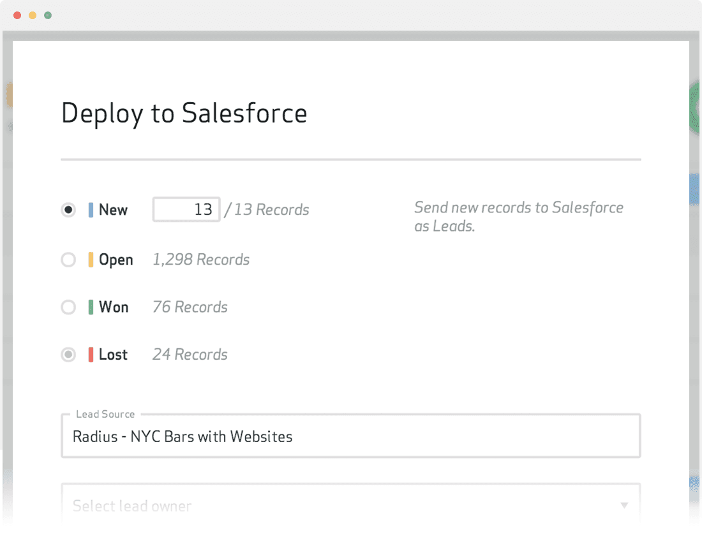Click the green status bar beside Won

pyautogui.click(x=91, y=307)
